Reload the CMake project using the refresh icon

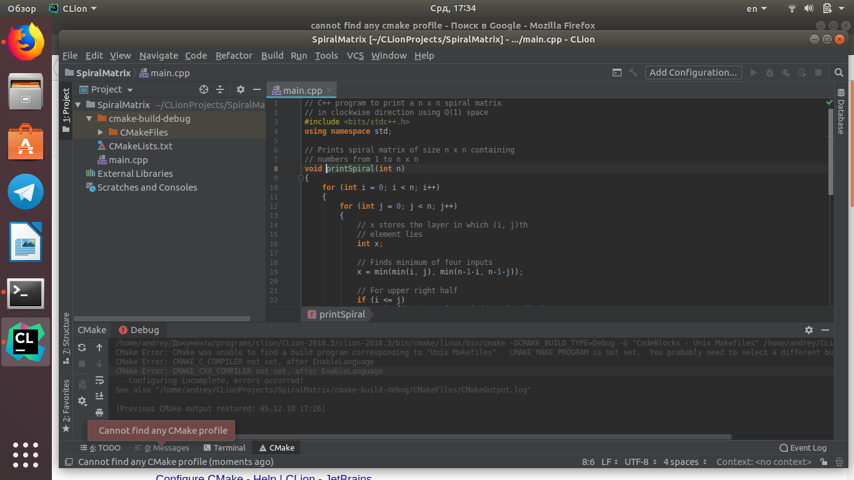click(x=82, y=347)
